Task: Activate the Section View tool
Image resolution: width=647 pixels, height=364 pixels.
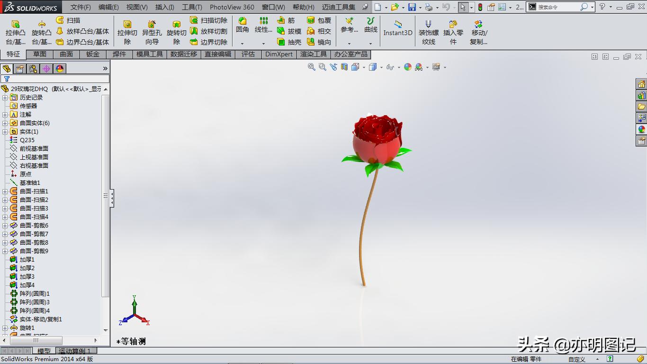Action: 343,67
